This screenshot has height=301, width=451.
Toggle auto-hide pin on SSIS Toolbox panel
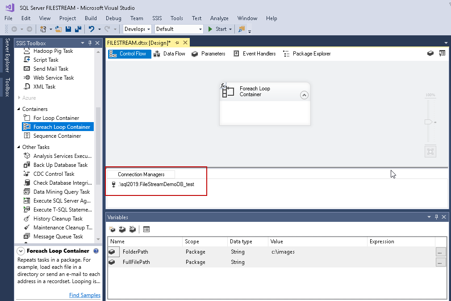[x=90, y=43]
